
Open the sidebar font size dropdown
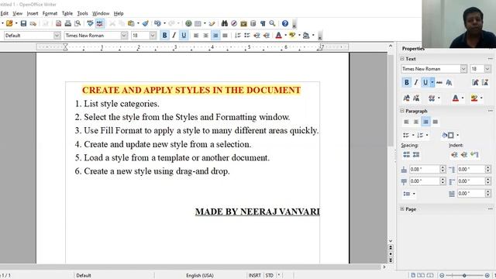pyautogui.click(x=487, y=69)
